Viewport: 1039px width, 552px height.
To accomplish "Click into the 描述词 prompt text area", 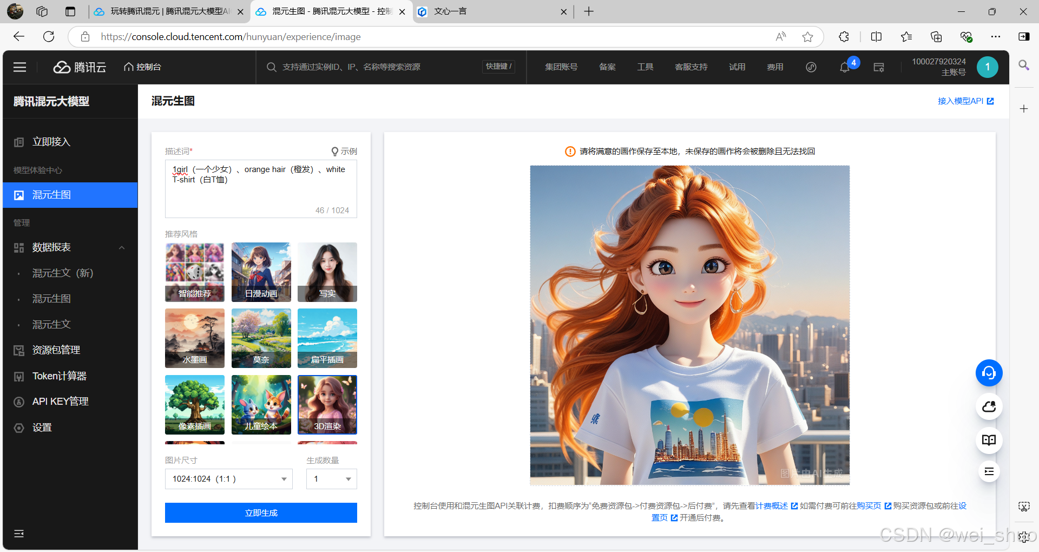I will click(x=261, y=189).
